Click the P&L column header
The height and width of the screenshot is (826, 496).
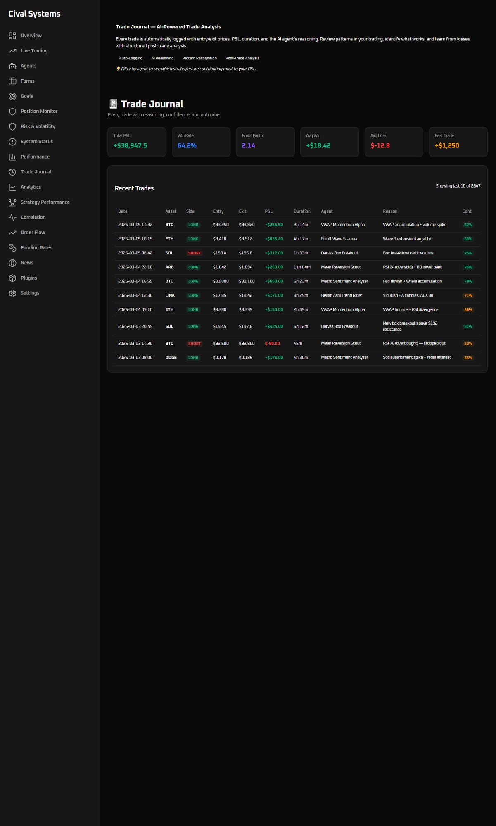(268, 211)
